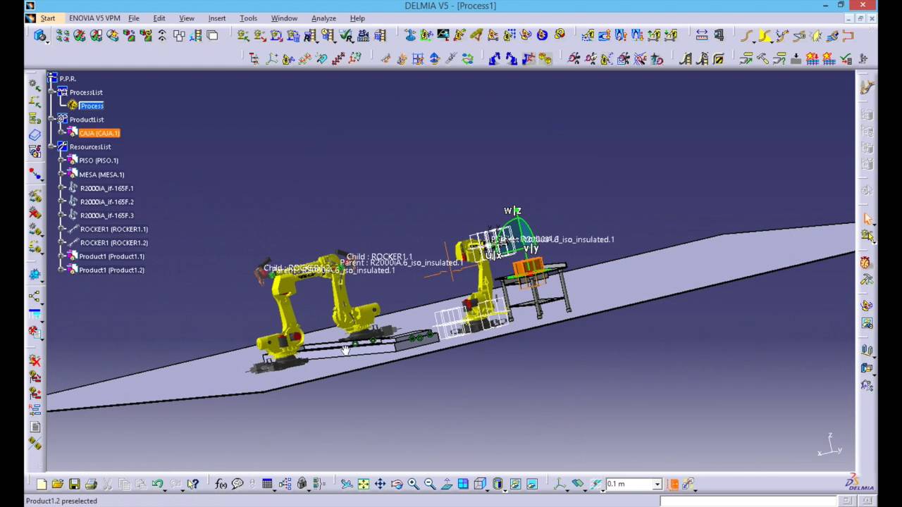The image size is (902, 507).
Task: Expand the R2000iA_if-165F.1 node
Action: click(62, 188)
